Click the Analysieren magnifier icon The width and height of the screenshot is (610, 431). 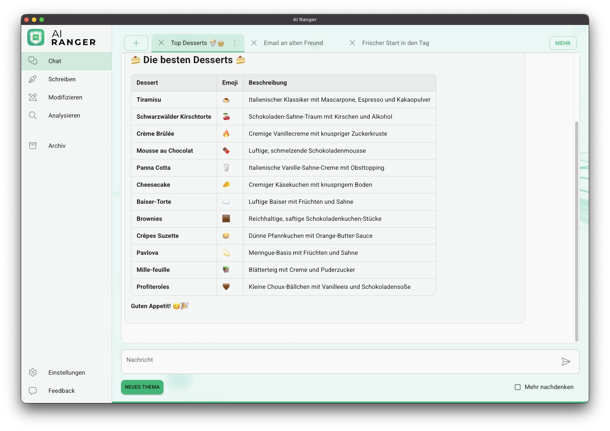(33, 115)
